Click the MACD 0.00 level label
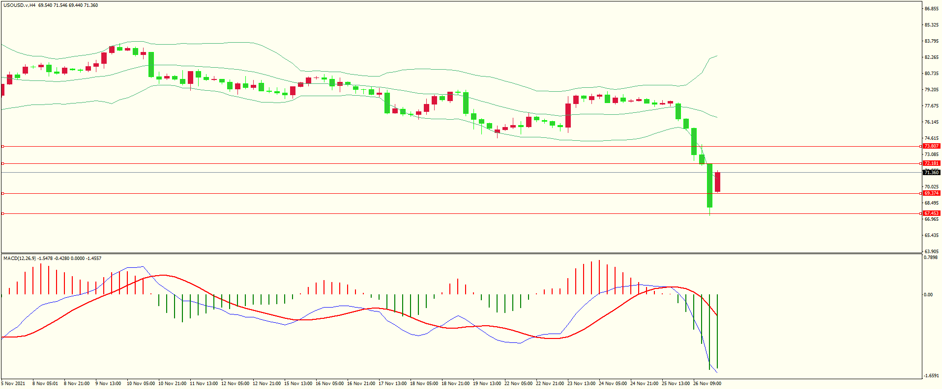Viewport: 942px width, 389px height. tap(928, 295)
